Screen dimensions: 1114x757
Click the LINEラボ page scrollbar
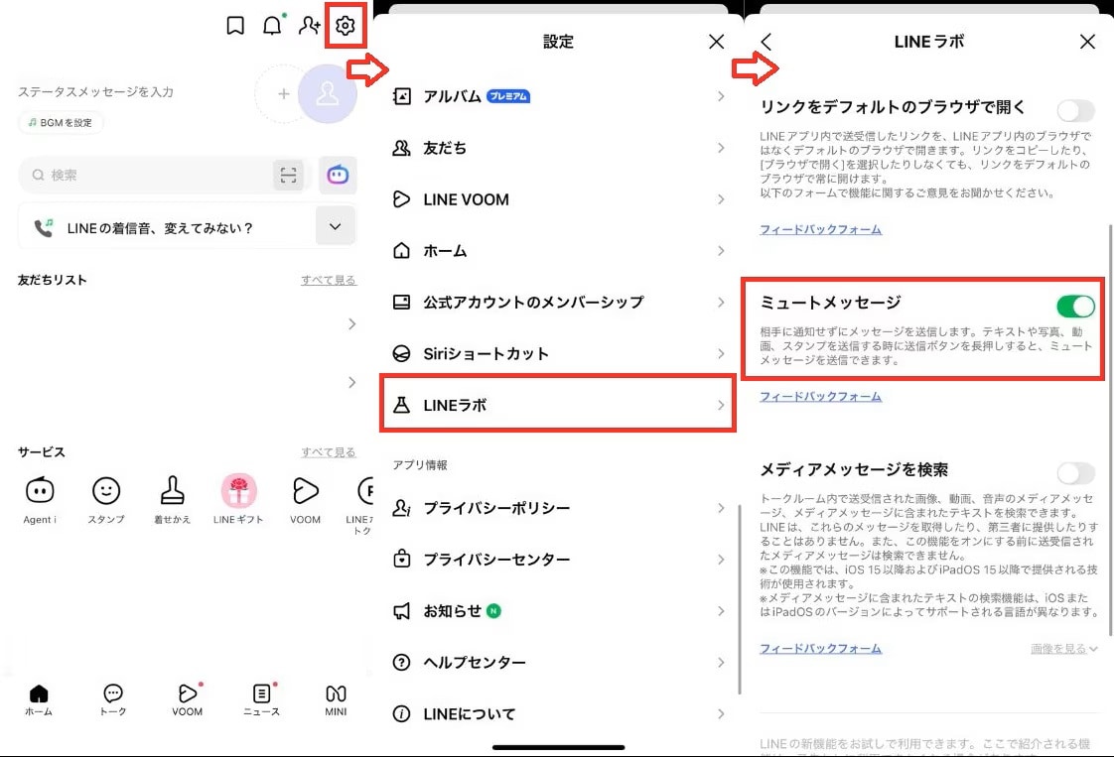pyautogui.click(x=1110, y=431)
